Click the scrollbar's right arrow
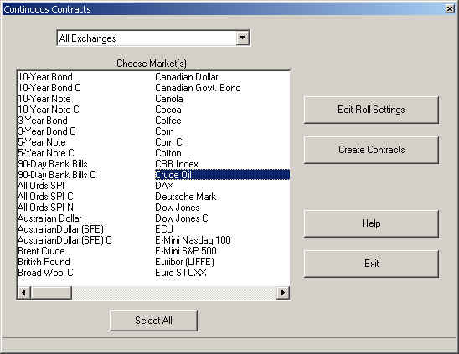The image size is (459, 354). 283,292
